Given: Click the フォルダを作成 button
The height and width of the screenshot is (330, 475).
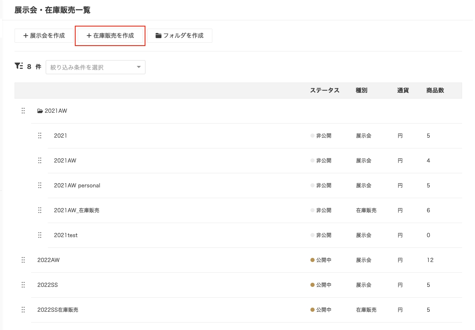Looking at the screenshot, I should pyautogui.click(x=180, y=36).
